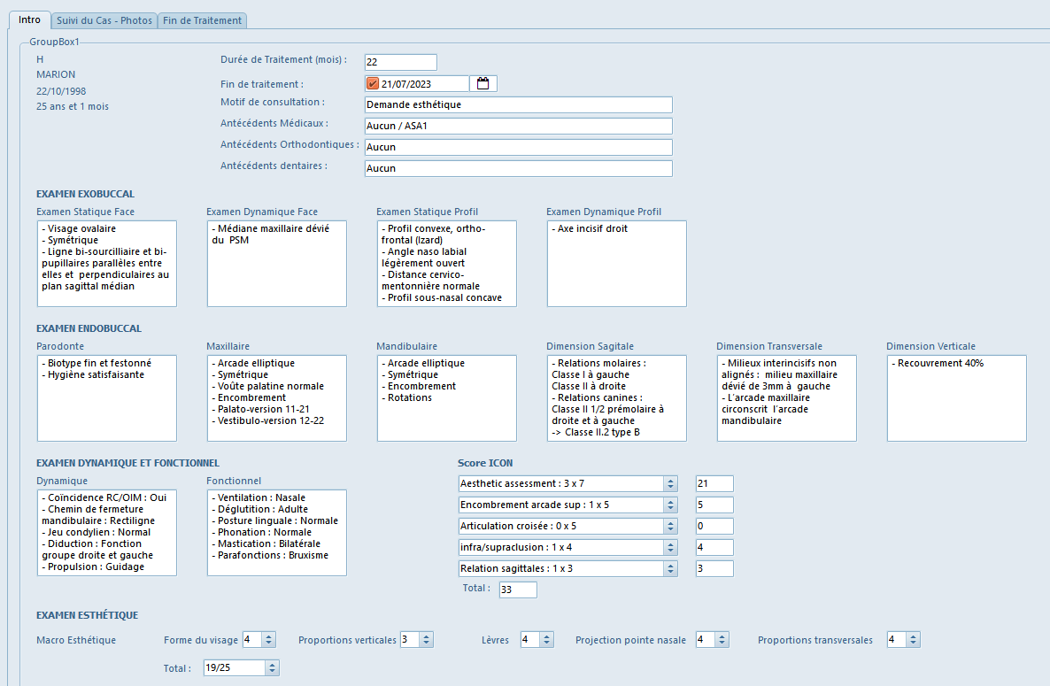The width and height of the screenshot is (1050, 686).
Task: Open the Fin de Traitement tab
Action: (x=202, y=20)
